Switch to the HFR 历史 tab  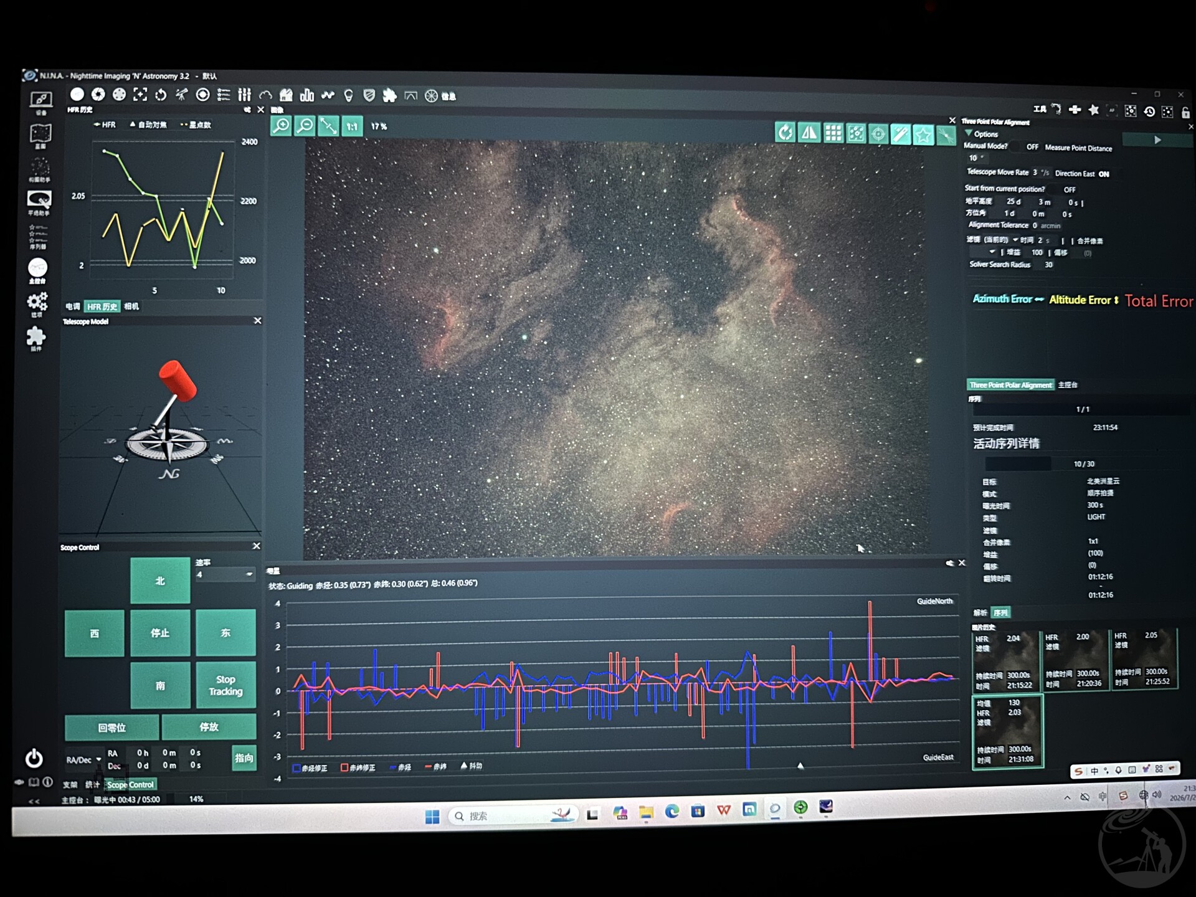(x=102, y=306)
